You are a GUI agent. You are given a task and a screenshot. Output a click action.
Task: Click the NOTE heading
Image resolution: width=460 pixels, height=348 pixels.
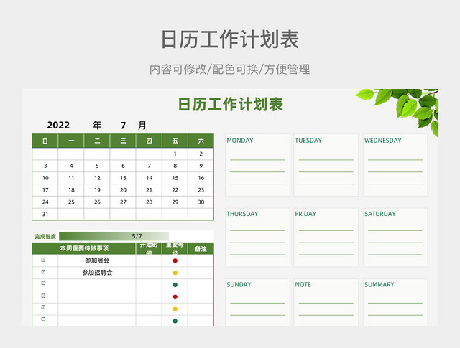[x=303, y=284]
